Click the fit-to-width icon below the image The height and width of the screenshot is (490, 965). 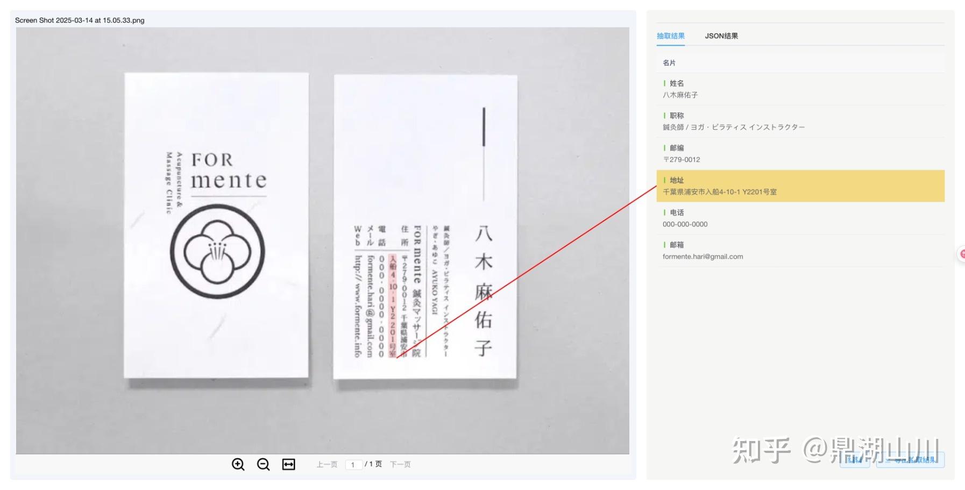[x=288, y=464]
